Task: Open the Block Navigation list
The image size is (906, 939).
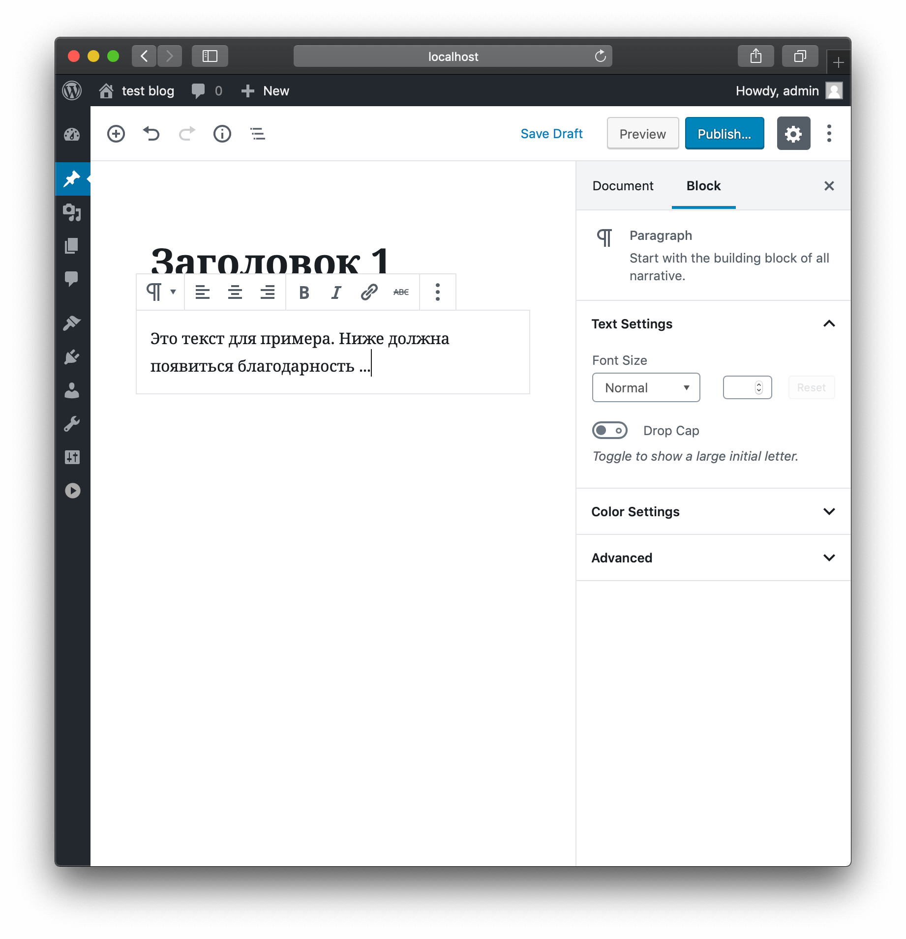Action: click(x=257, y=134)
